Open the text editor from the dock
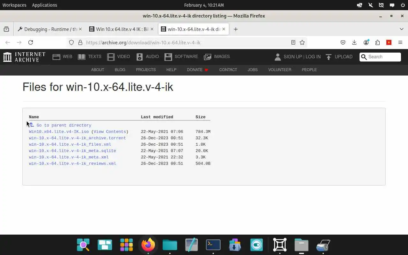Viewport: 408px width, 255px height. point(192,245)
